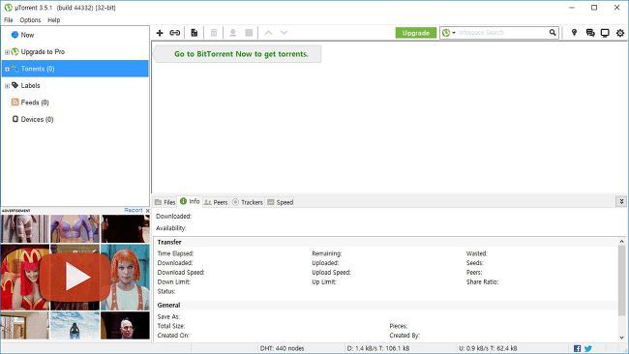This screenshot has width=629, height=354.
Task: Click the Remove torrent trash icon
Action: point(214,33)
